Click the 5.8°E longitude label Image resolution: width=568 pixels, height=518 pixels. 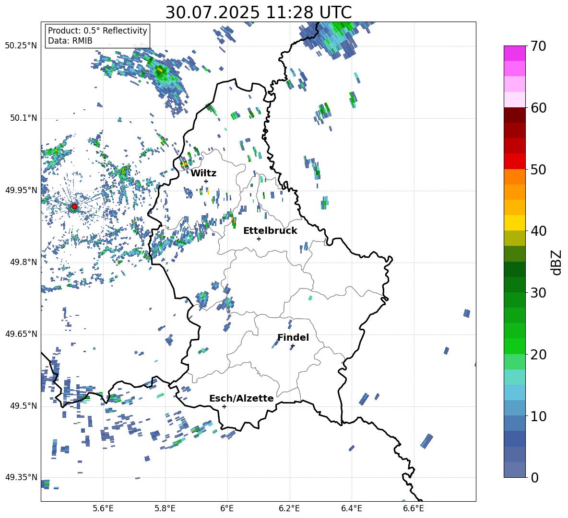click(x=165, y=508)
